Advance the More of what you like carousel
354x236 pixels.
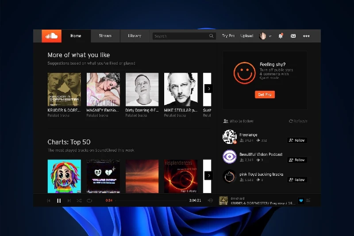pos(208,89)
